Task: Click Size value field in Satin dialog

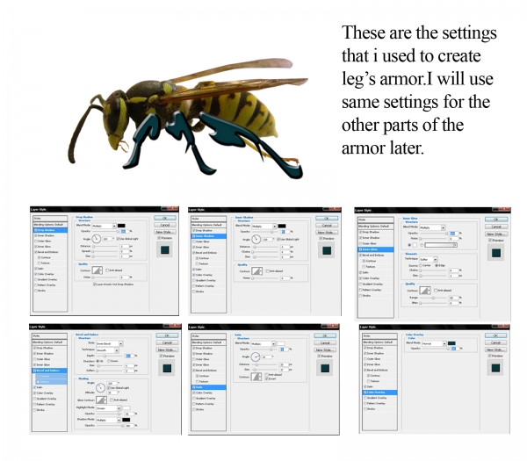Action: 284,370
